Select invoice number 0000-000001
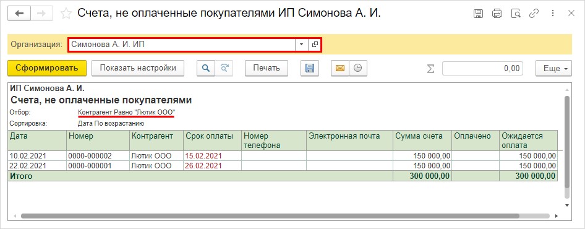The width and height of the screenshot is (585, 229). pos(98,165)
